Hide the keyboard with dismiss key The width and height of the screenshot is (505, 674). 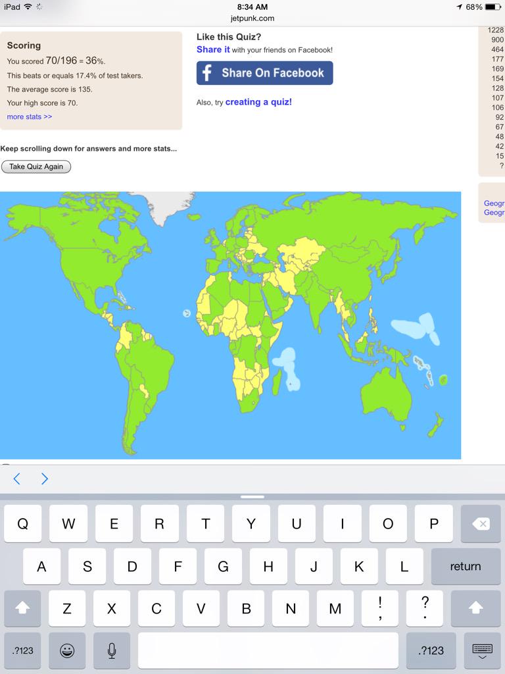(482, 650)
